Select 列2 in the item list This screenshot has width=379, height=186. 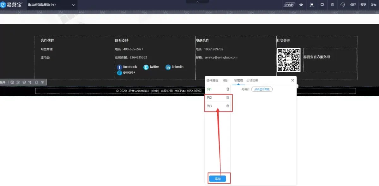(215, 98)
